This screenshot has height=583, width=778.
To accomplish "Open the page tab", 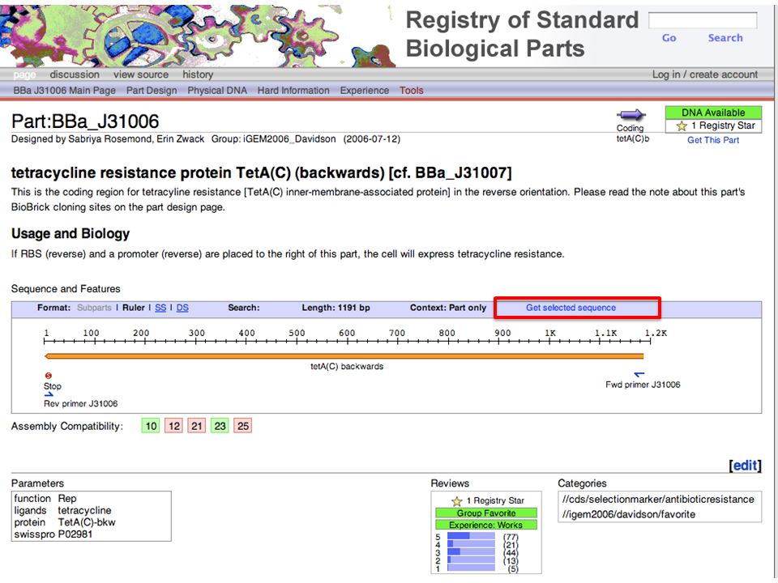I will 24,74.
